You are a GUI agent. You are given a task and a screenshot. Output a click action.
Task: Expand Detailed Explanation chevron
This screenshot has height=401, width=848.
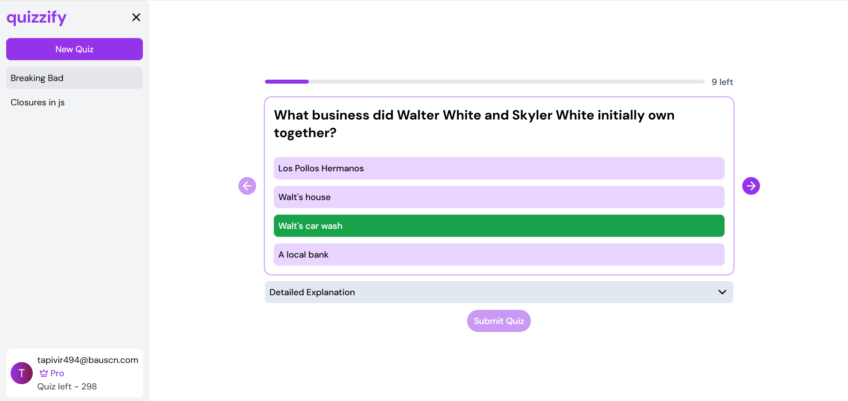[x=722, y=292]
